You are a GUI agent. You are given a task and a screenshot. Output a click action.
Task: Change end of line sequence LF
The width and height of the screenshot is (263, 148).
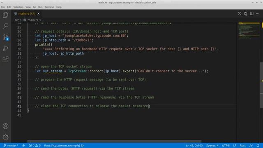(235, 146)
